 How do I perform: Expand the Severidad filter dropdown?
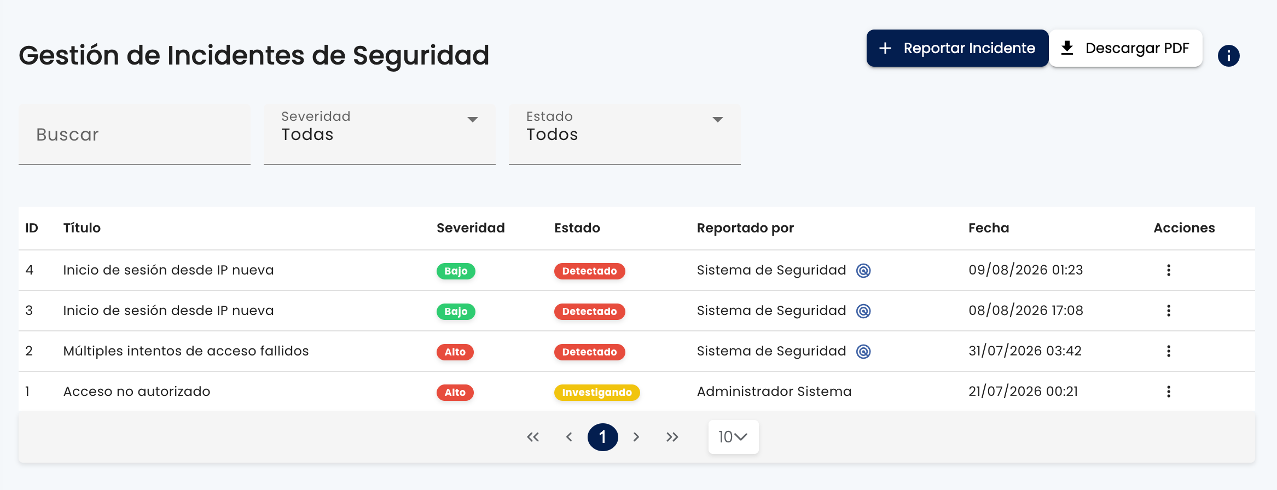380,135
